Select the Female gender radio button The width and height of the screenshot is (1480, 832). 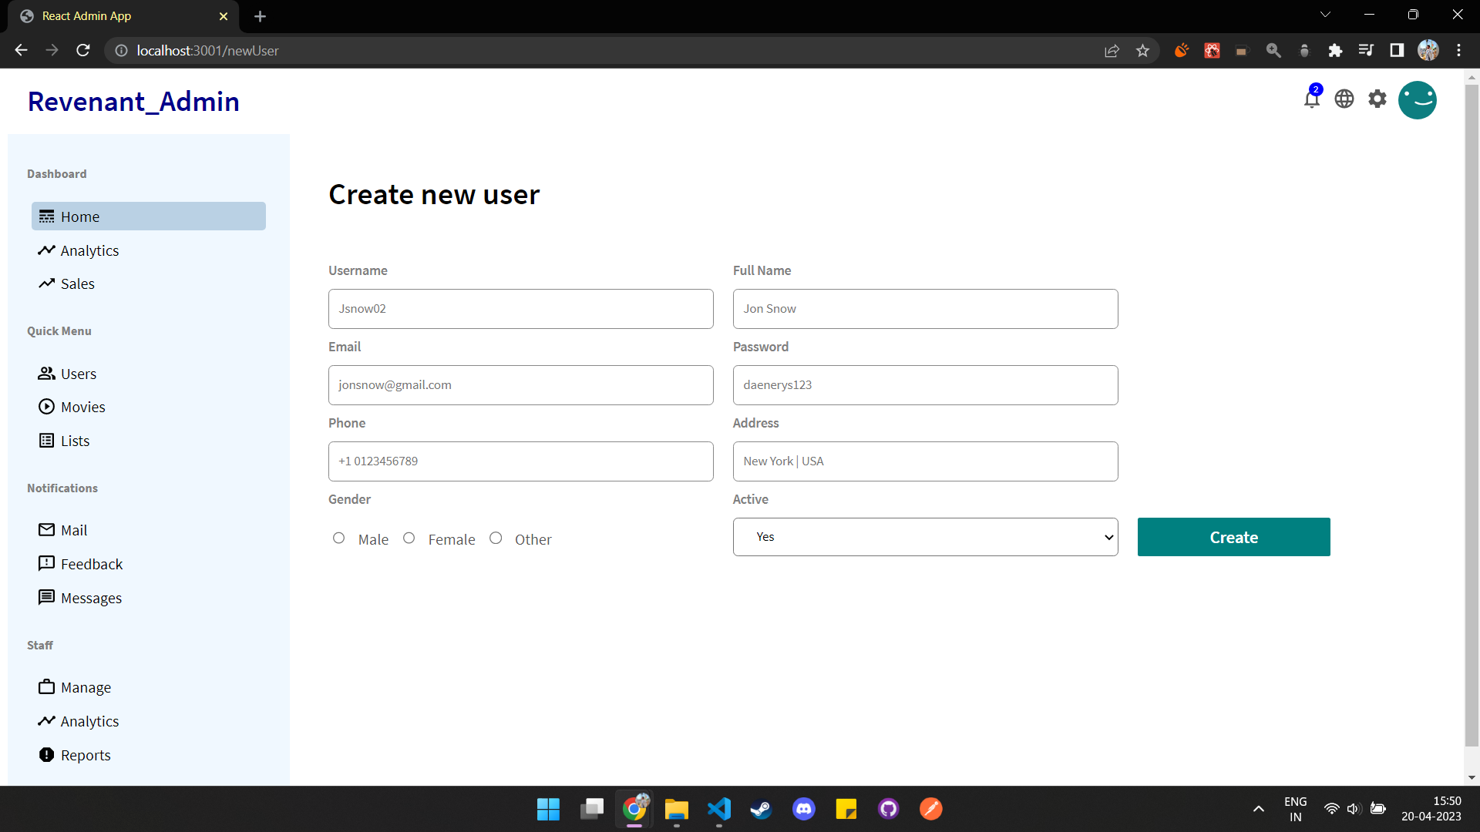[409, 538]
